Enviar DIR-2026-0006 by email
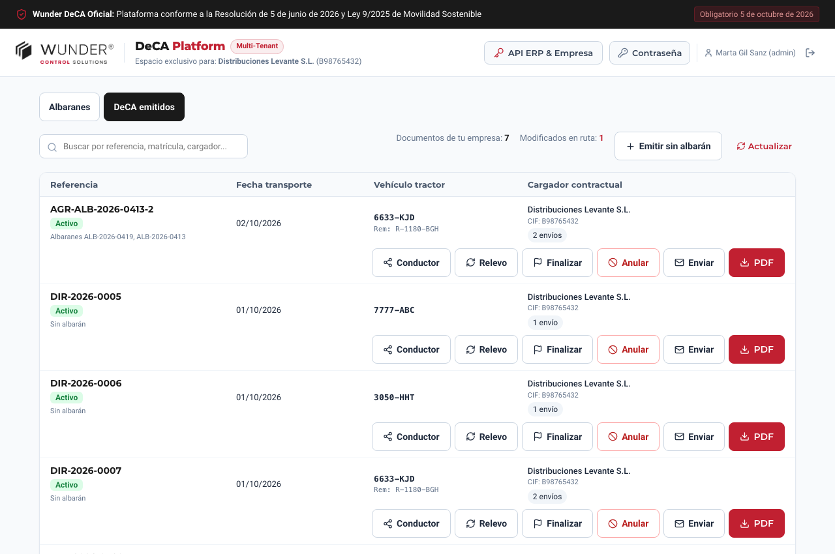Image resolution: width=835 pixels, height=554 pixels. click(x=694, y=437)
